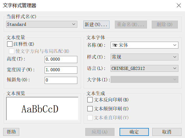
Task: Confirm with the 确定 button
Action: 134,132
